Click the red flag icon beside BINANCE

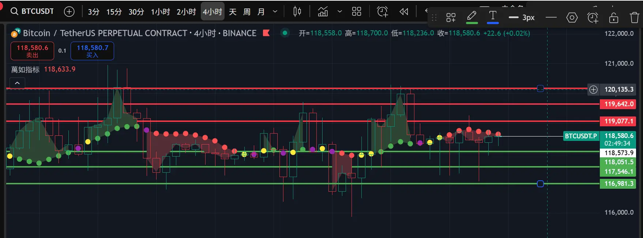[266, 33]
